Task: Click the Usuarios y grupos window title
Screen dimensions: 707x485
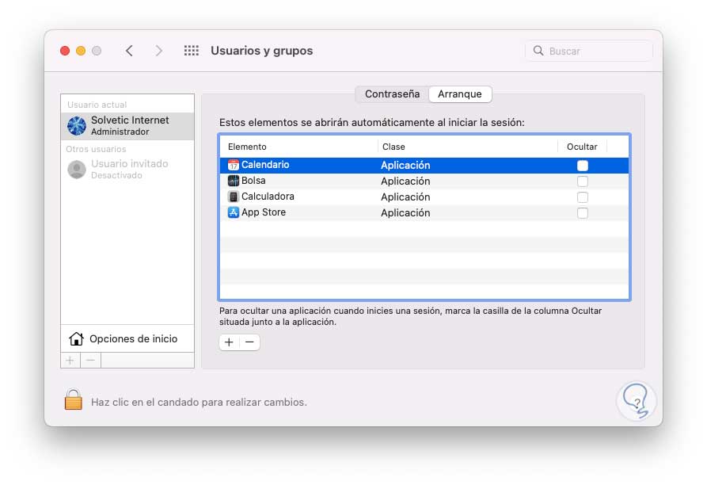Action: [x=261, y=51]
